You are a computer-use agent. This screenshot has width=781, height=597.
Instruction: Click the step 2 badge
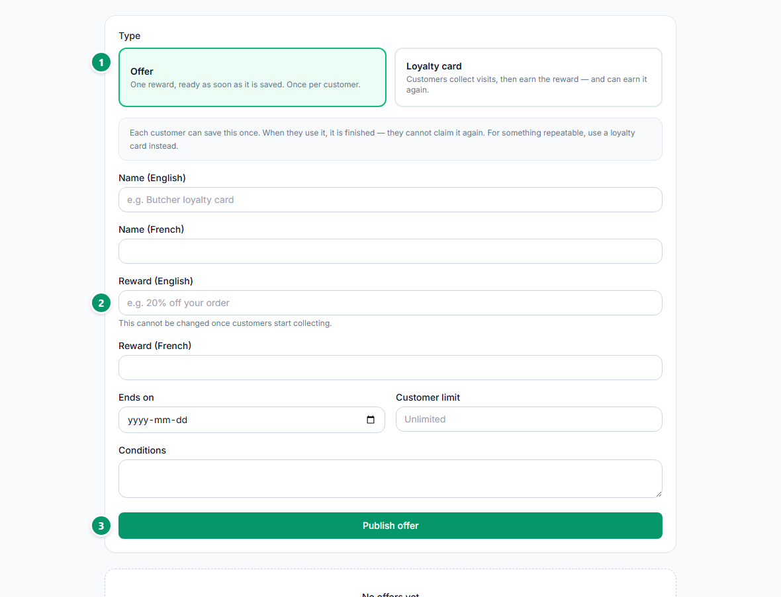tap(102, 303)
